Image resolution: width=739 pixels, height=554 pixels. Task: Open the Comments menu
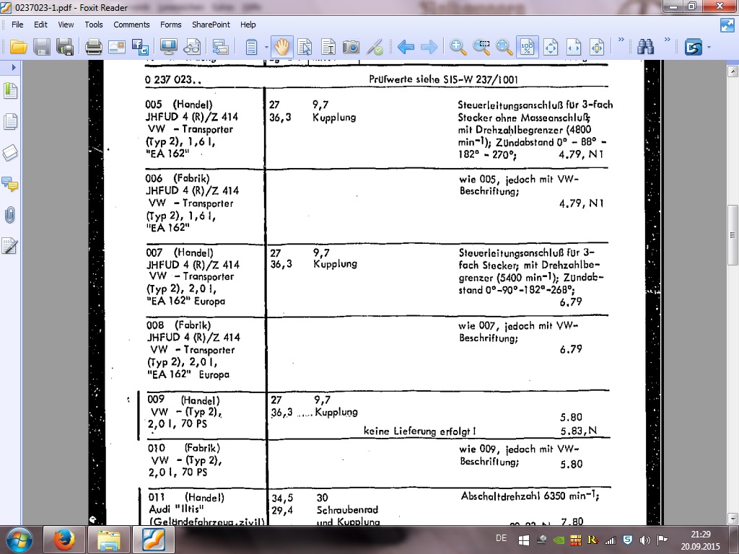click(131, 25)
